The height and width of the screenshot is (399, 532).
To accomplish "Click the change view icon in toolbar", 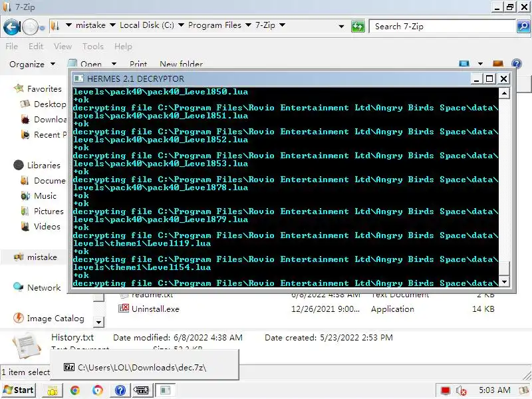I will (x=464, y=63).
